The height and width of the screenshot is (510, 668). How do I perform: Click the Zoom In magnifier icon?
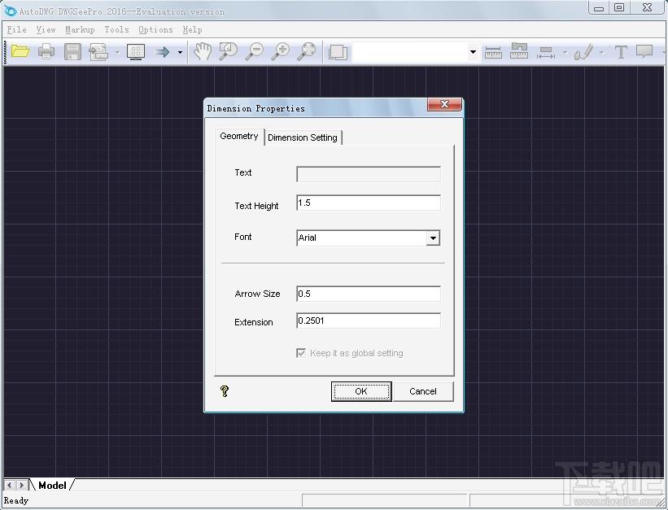pos(281,51)
